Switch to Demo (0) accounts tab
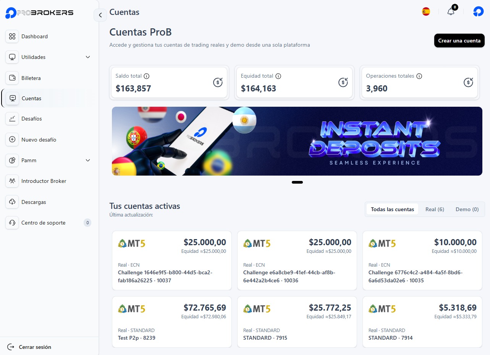Viewport: 490px width, 355px height. [x=467, y=209]
